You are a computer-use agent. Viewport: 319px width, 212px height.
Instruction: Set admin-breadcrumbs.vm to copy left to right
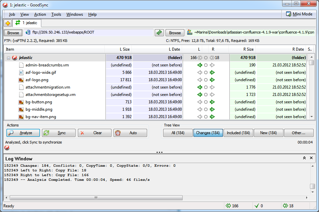click(212, 65)
